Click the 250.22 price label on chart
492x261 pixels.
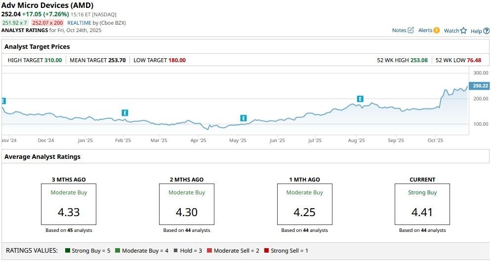[x=480, y=86]
